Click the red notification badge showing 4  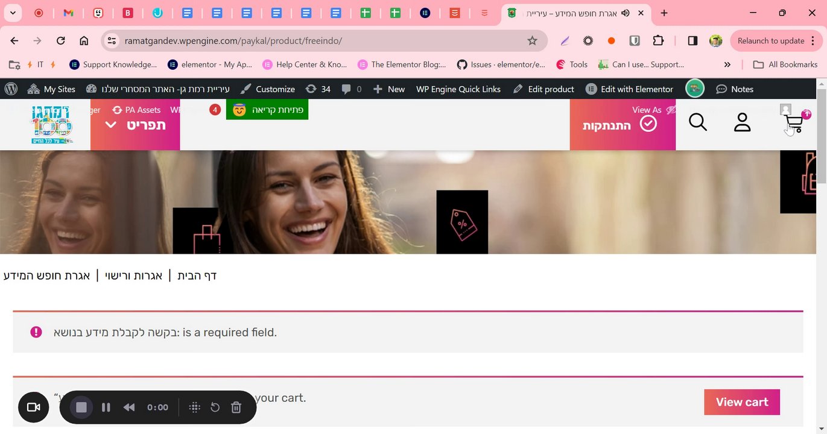pos(215,110)
